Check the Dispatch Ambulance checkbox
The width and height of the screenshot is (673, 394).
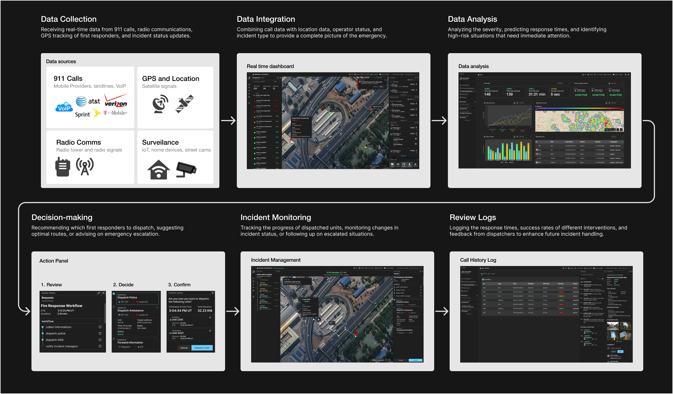(114, 307)
